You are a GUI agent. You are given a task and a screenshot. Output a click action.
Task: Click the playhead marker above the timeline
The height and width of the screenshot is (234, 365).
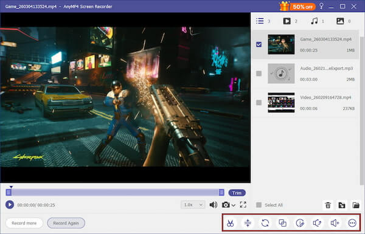click(11, 187)
